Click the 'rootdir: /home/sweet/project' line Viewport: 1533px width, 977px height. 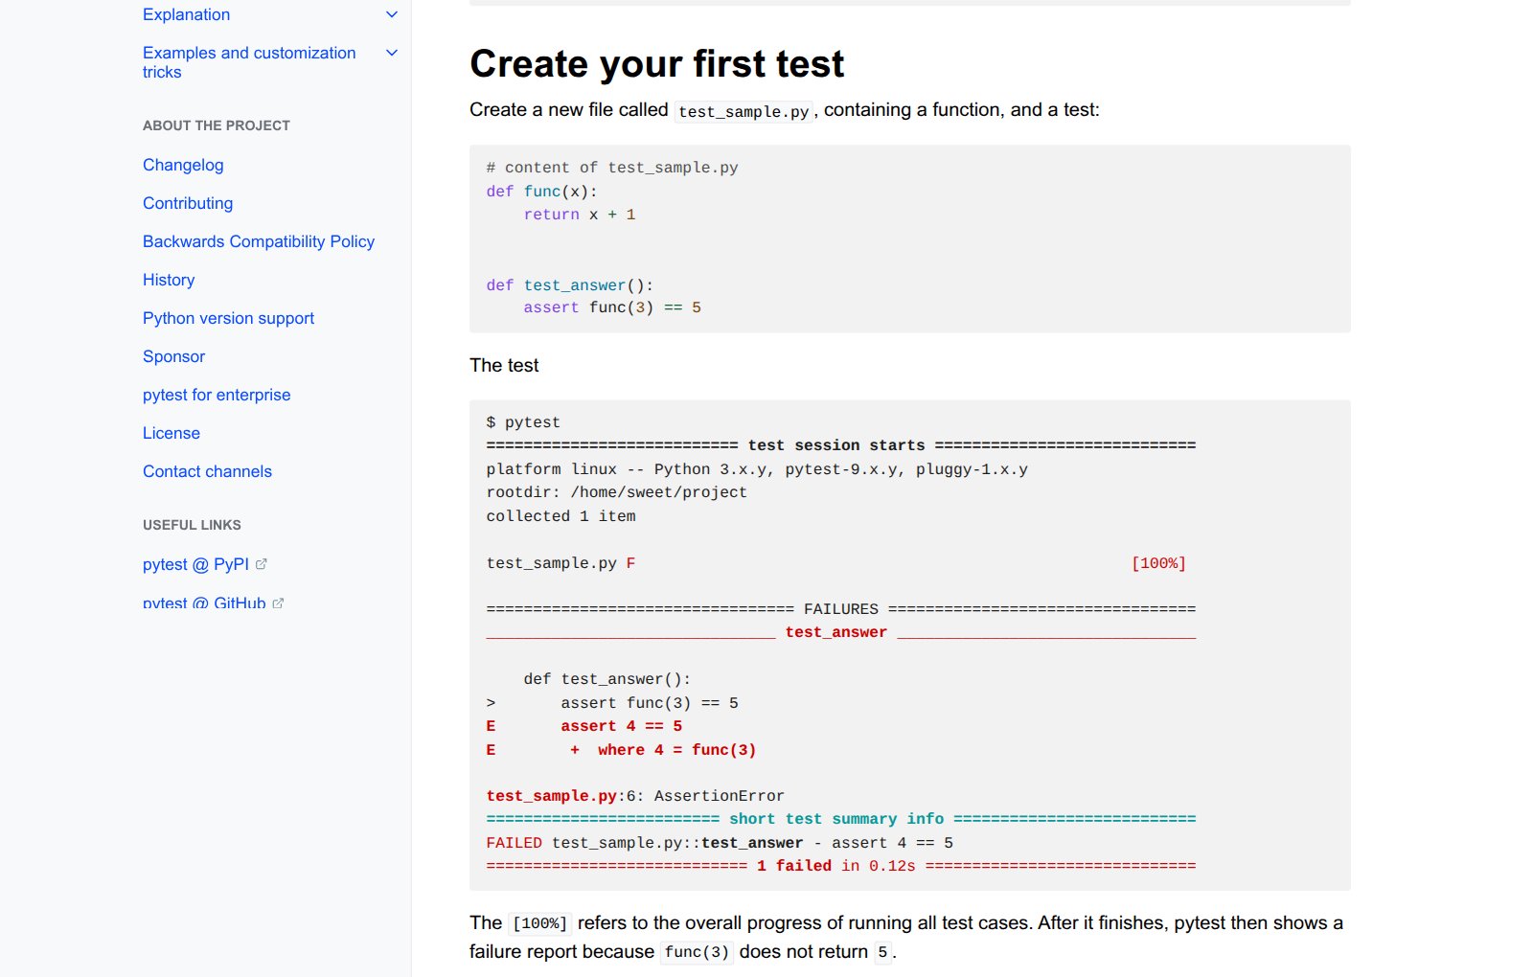616,492
